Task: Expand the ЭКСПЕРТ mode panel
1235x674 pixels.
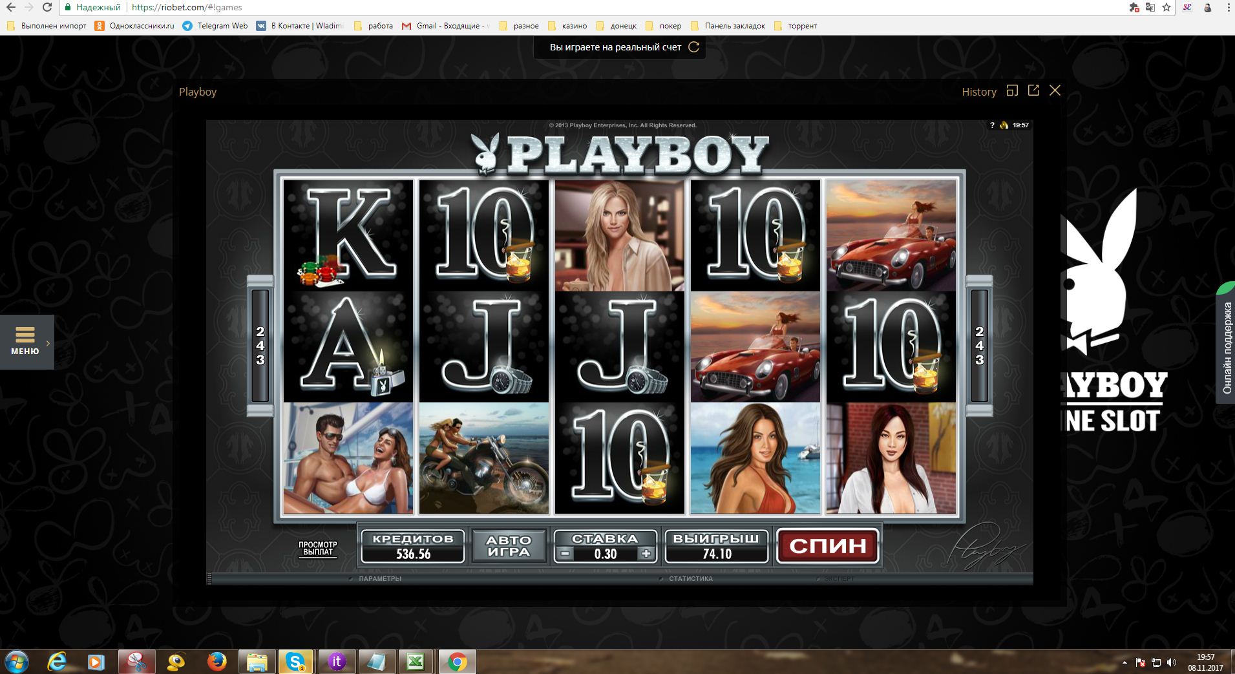Action: click(839, 579)
